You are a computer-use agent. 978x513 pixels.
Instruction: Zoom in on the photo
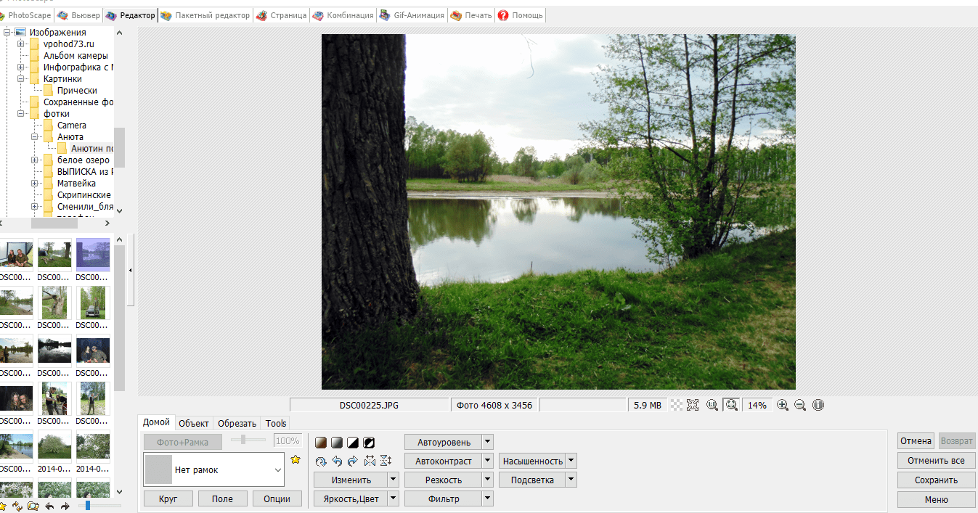coord(783,405)
